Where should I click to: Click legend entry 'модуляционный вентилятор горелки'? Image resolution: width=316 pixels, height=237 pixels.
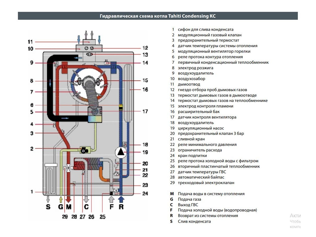click(x=214, y=51)
